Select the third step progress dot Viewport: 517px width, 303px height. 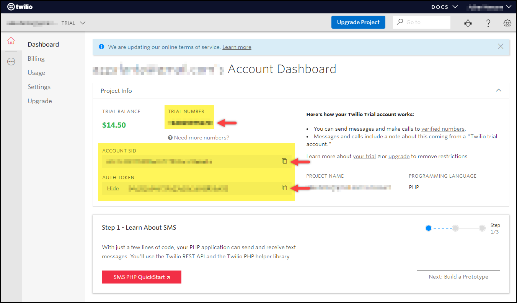point(482,228)
